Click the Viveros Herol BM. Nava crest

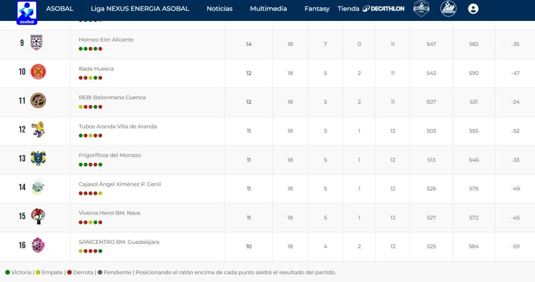[38, 216]
